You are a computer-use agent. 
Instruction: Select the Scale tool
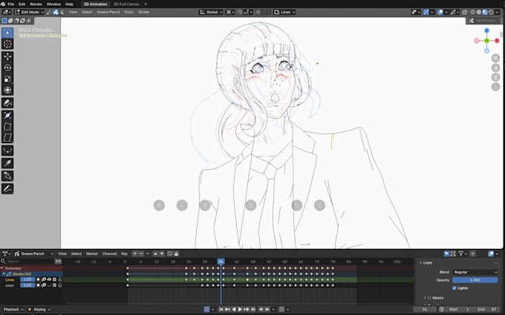[7, 79]
